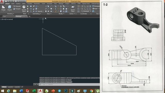Image resolution: width=165 pixels, height=93 pixels.
Task: Select the Rotate tool in Modify panel
Action: click(61, 9)
